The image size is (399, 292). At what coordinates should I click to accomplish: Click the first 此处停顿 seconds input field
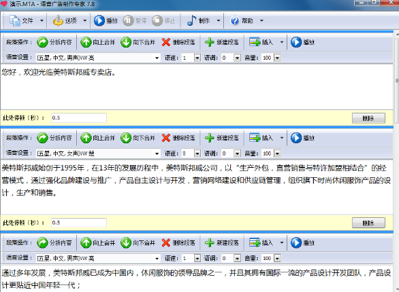click(x=79, y=118)
